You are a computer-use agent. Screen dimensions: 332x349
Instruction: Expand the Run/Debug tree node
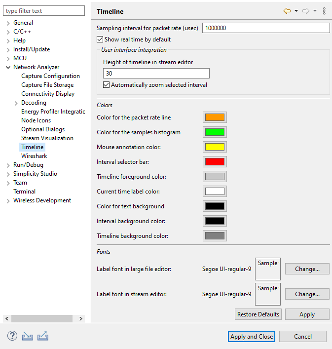pyautogui.click(x=8, y=165)
